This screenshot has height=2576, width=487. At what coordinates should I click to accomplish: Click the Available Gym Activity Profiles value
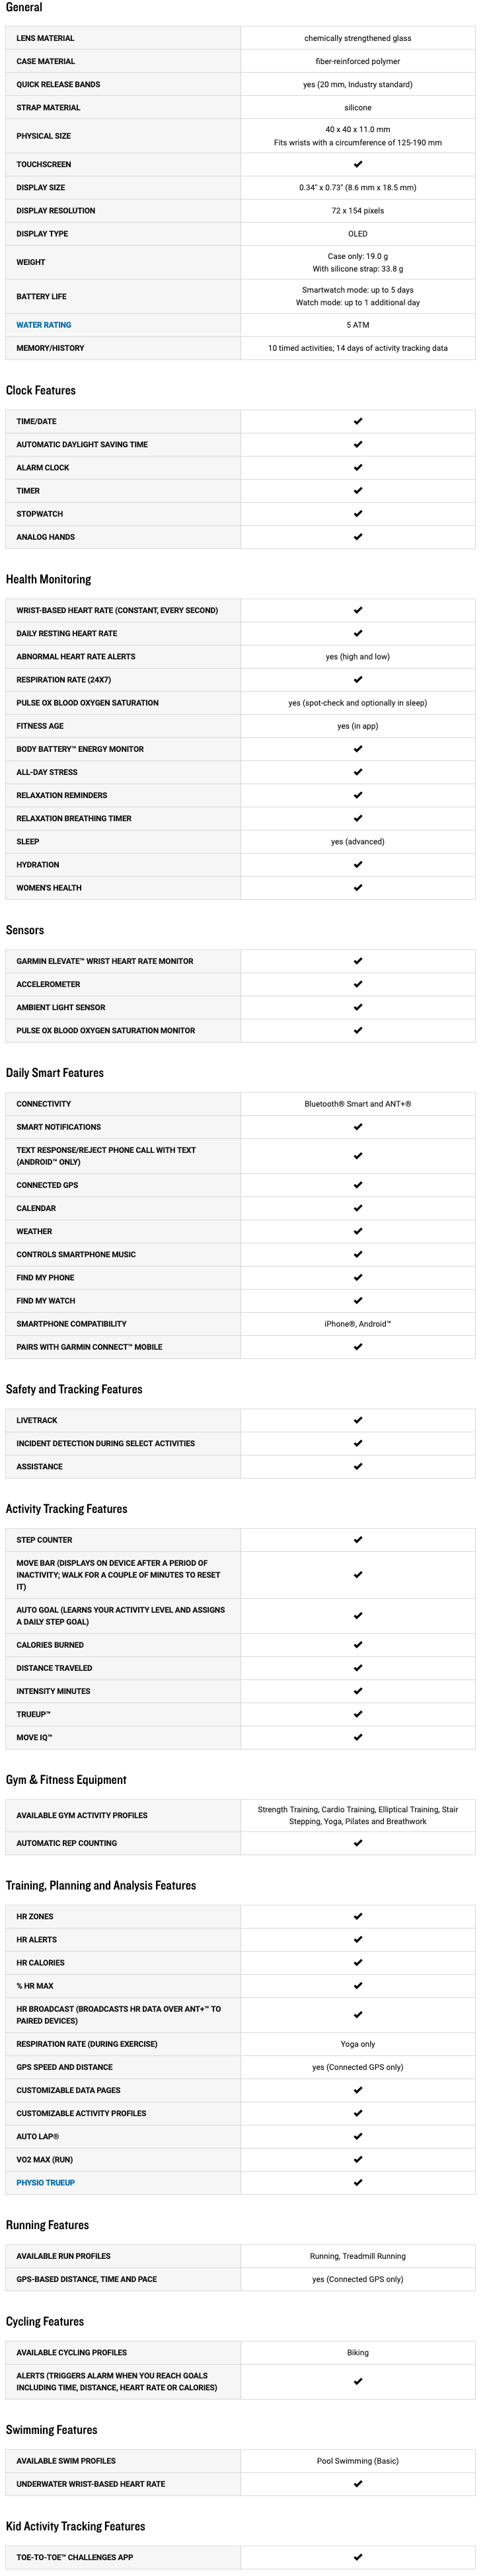click(358, 1815)
